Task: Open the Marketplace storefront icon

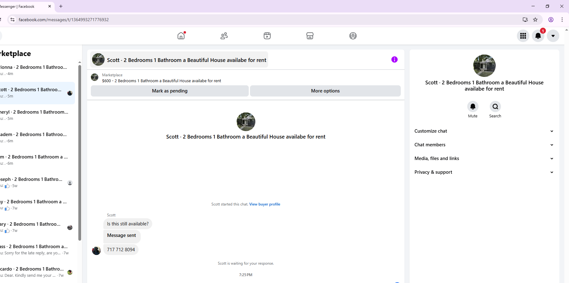Action: 310,36
